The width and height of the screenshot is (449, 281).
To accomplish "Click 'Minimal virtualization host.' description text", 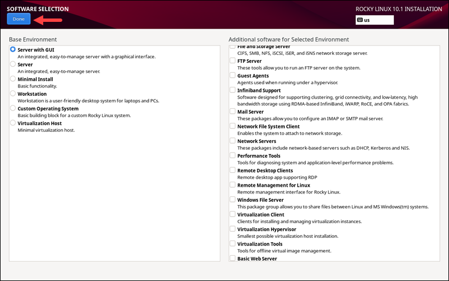I will pyautogui.click(x=46, y=130).
